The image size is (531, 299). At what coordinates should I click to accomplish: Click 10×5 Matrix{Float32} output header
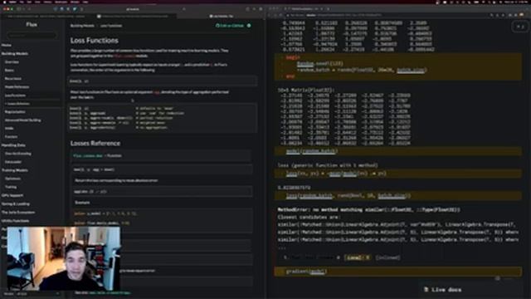coord(306,91)
